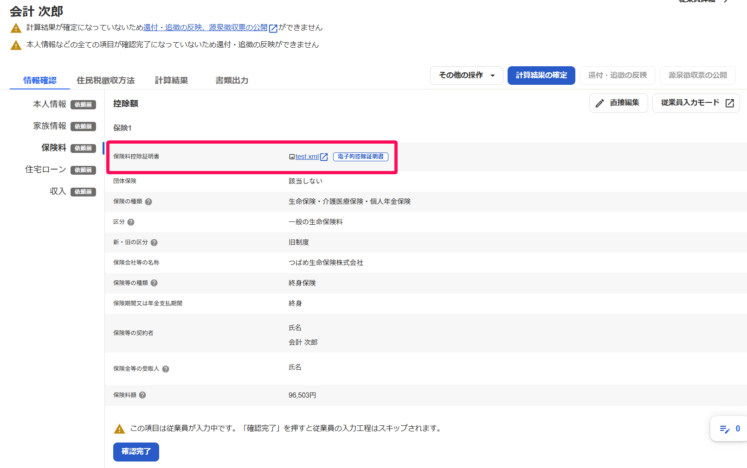Viewport: 747px width, 468px height.
Task: Click the warning icon beside 計算結果が確定 message
Action: 16,28
